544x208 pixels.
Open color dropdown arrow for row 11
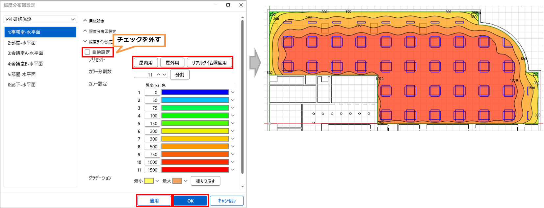(x=233, y=170)
